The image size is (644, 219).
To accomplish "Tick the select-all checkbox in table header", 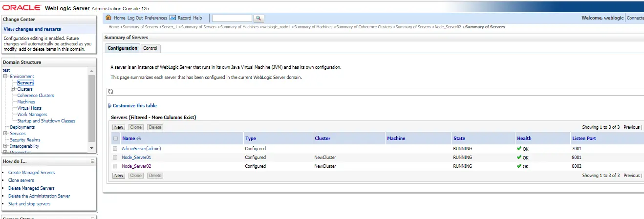I will click(115, 139).
